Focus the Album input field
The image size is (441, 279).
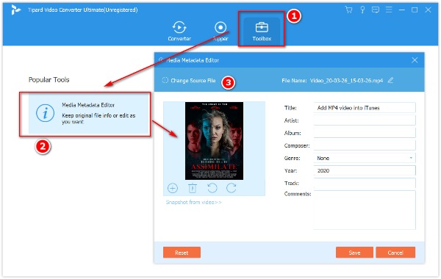365,133
